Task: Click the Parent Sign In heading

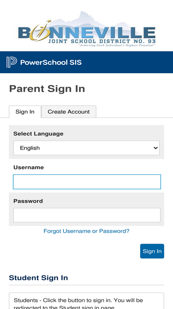Action: [x=47, y=88]
